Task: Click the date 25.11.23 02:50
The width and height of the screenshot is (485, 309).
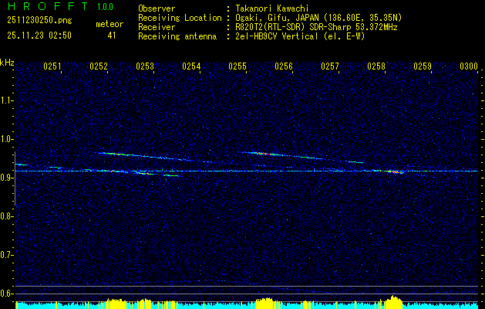Action: coord(39,36)
